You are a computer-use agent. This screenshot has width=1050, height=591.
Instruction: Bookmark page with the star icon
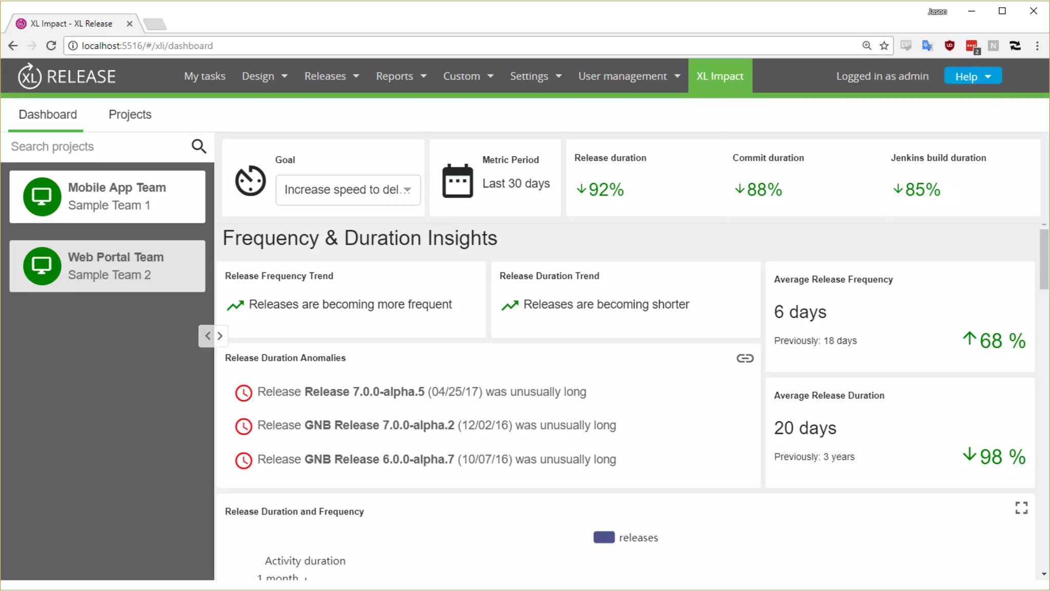coord(884,46)
